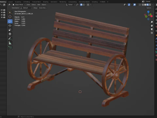
Task: Open the Orientation Default dropdown
Action: (26, 8)
